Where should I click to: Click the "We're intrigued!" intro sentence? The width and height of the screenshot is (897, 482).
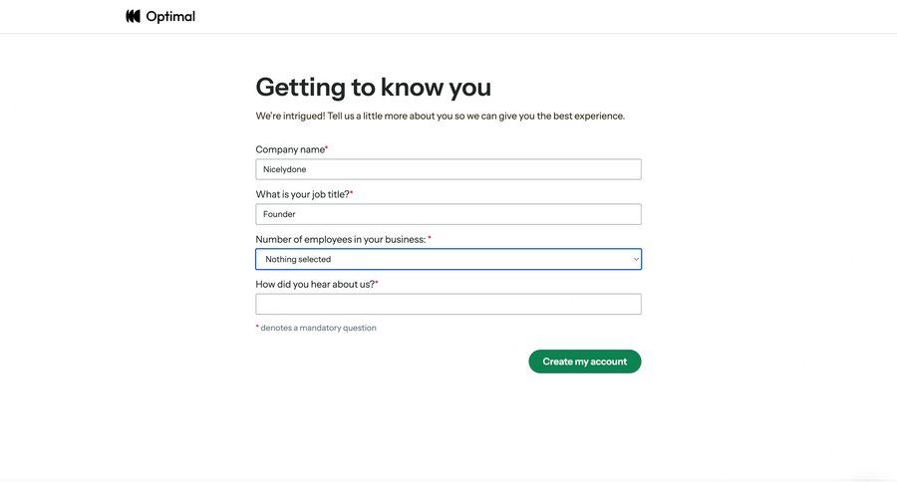point(440,116)
